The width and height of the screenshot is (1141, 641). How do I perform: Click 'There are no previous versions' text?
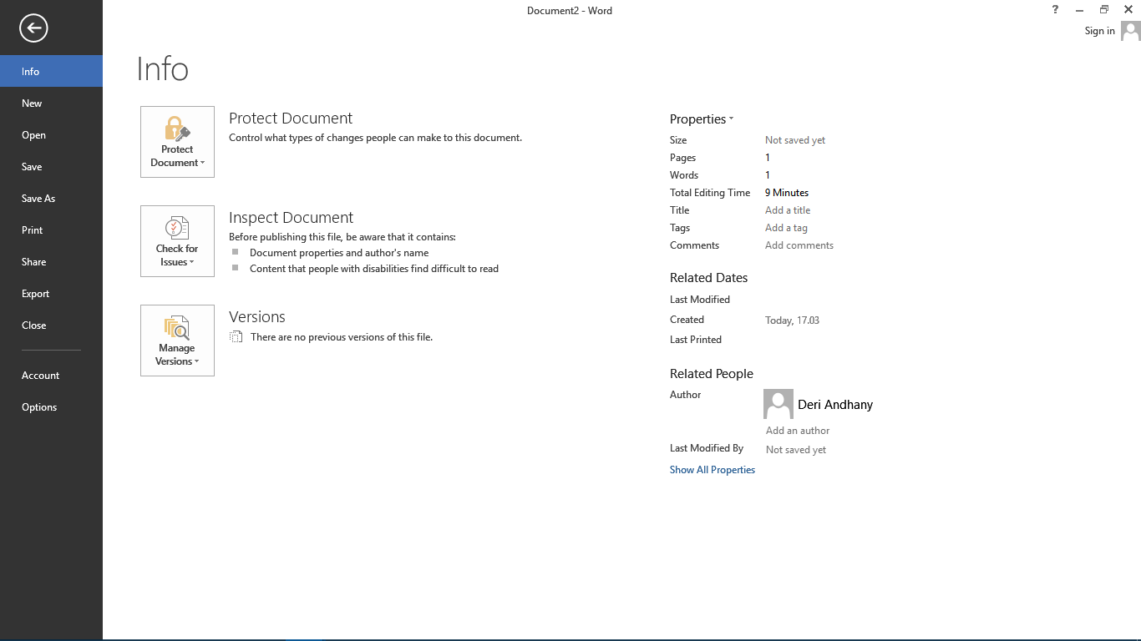coord(342,337)
